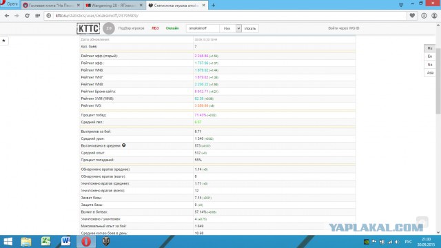441x248 pixels.
Task: Reload the page with the refresh icon
Action: click(x=27, y=16)
